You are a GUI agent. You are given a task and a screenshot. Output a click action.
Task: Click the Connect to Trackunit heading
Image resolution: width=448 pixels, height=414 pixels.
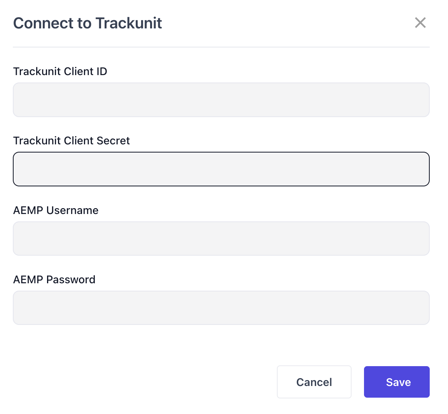click(x=87, y=23)
